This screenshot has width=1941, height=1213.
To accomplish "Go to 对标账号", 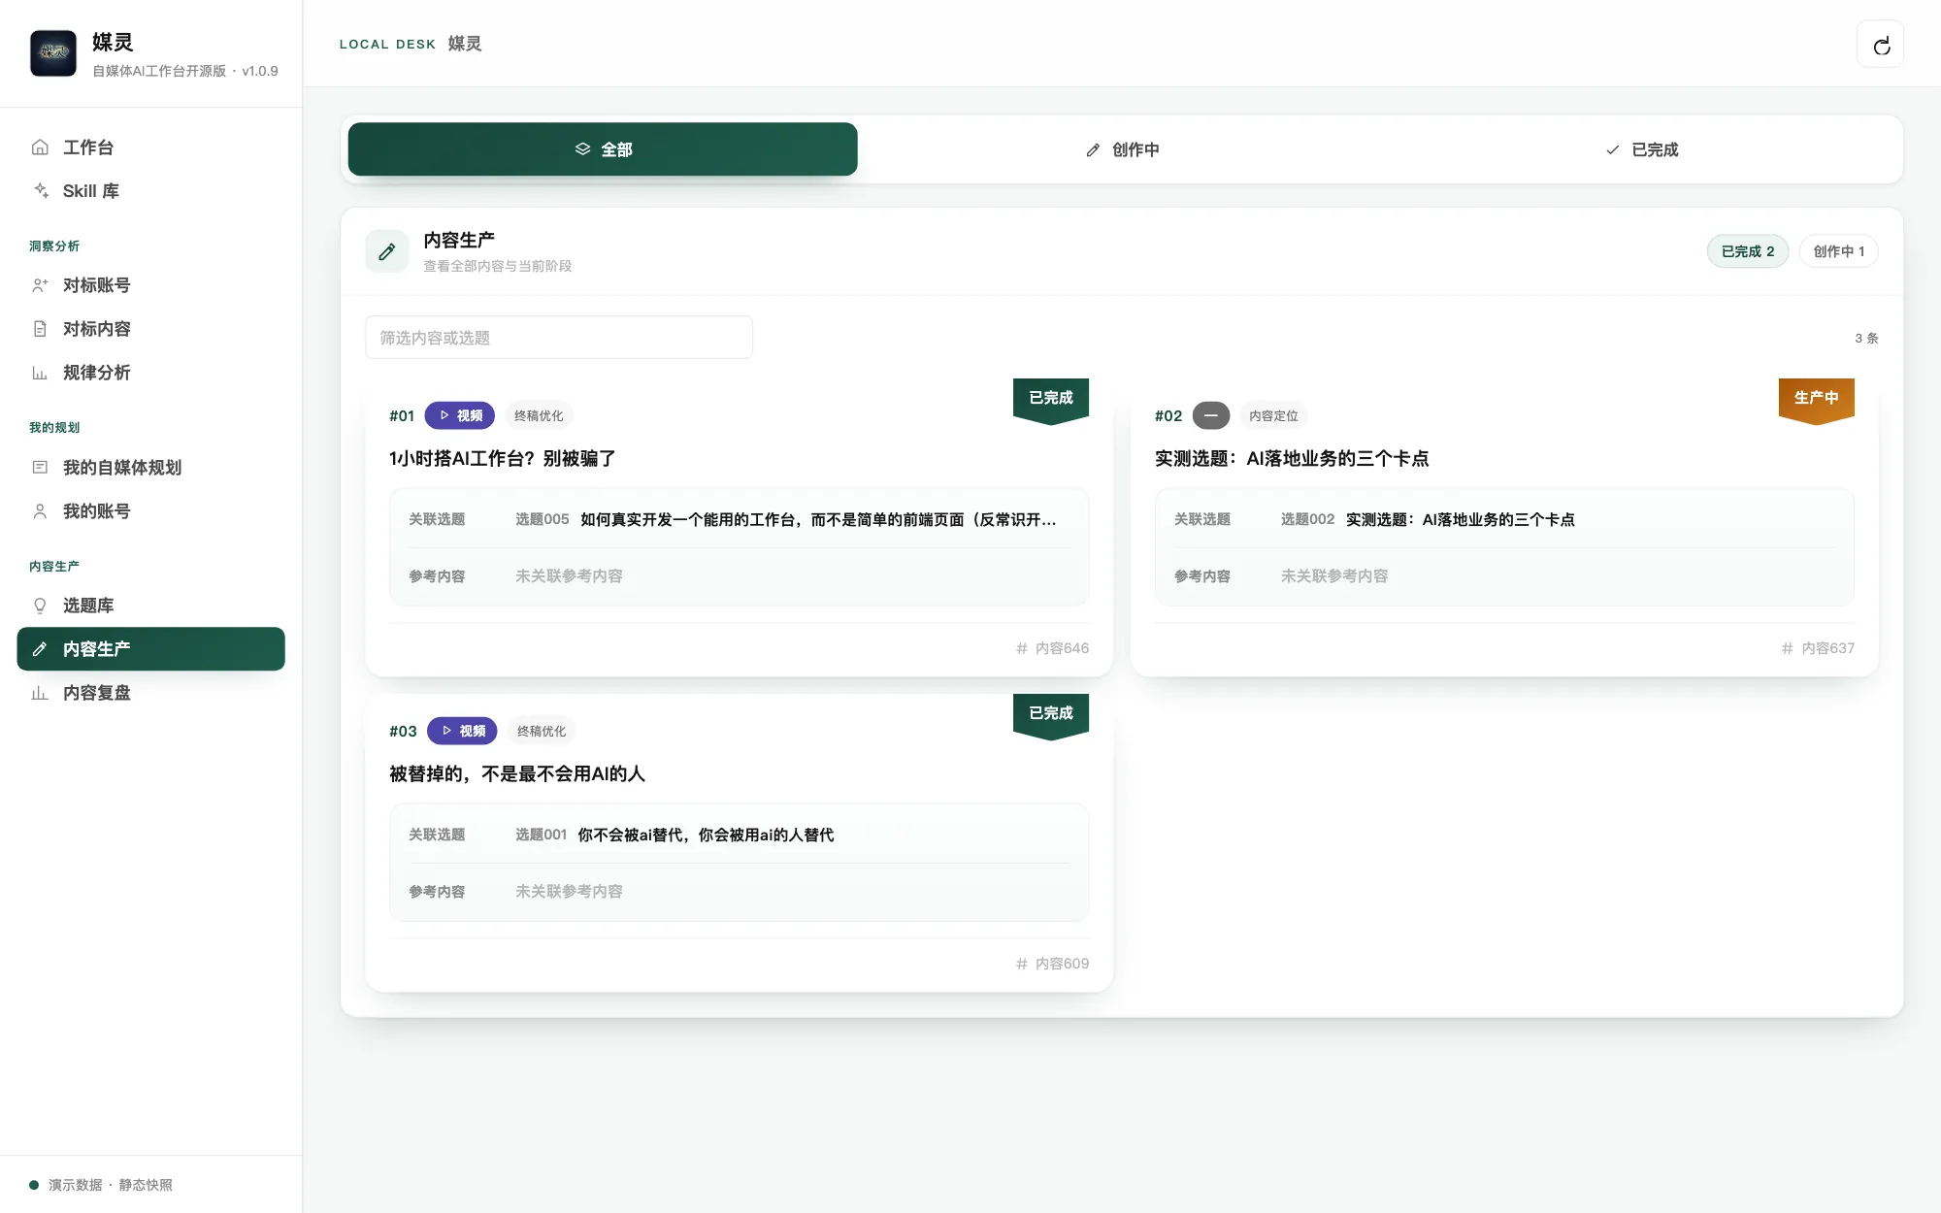I will [x=150, y=285].
